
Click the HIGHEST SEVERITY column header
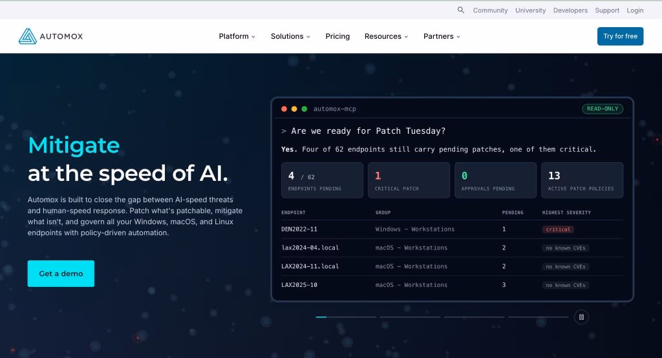[566, 213]
